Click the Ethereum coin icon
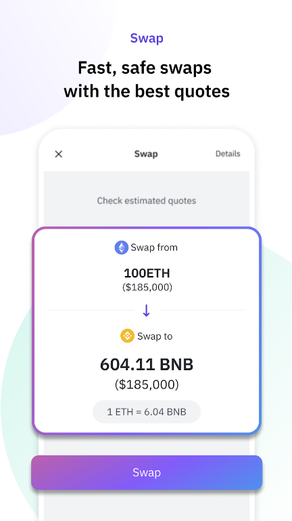Screen dimensions: 292x521 pos(122,248)
